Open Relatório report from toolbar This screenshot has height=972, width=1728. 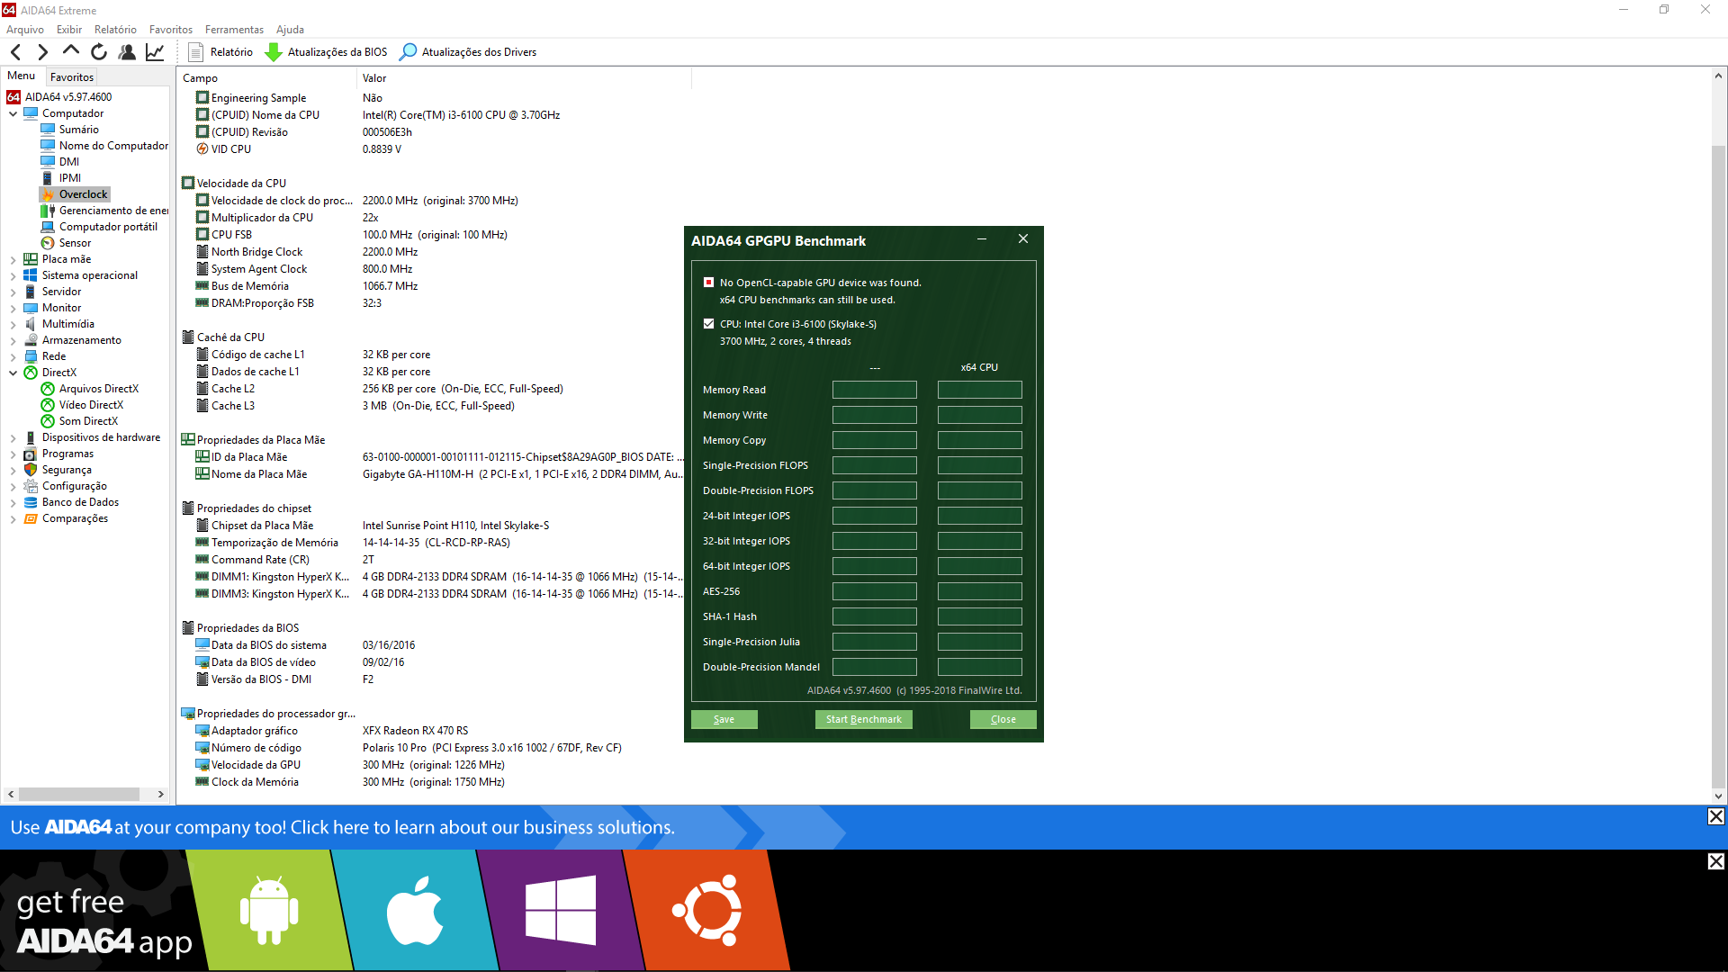tap(220, 52)
